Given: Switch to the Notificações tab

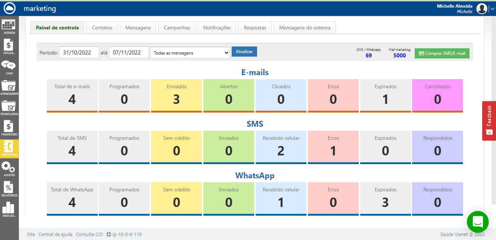Looking at the screenshot, I should (x=217, y=28).
